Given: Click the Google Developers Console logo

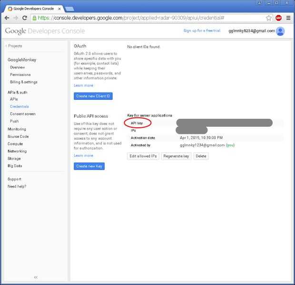Looking at the screenshot, I should (45, 31).
